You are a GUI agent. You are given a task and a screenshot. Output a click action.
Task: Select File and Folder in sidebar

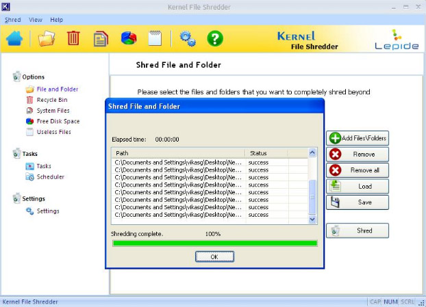point(58,89)
